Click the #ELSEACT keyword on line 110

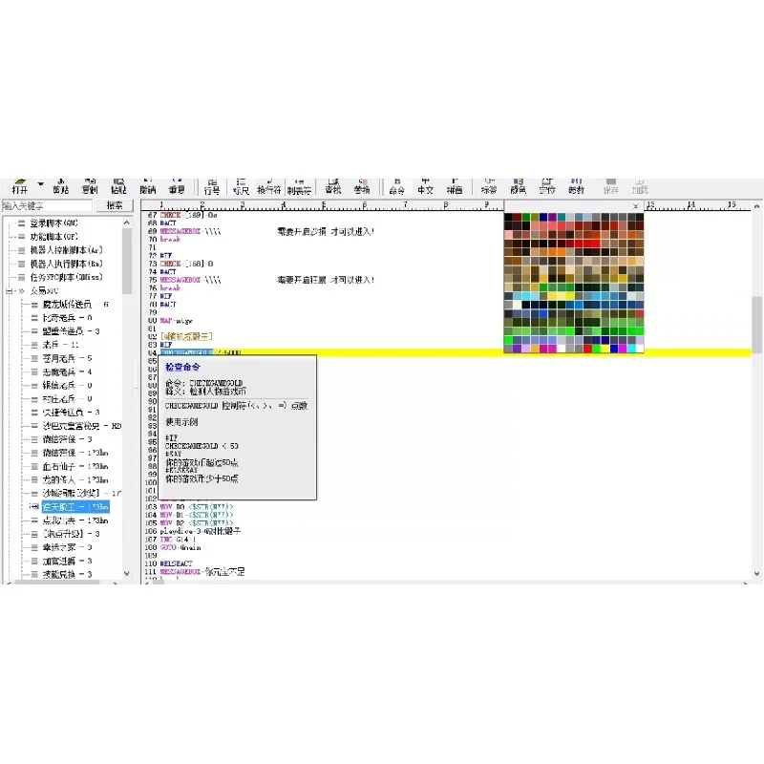click(x=177, y=563)
